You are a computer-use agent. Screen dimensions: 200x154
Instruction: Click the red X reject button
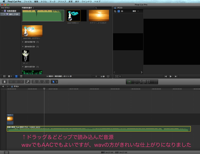21,82
